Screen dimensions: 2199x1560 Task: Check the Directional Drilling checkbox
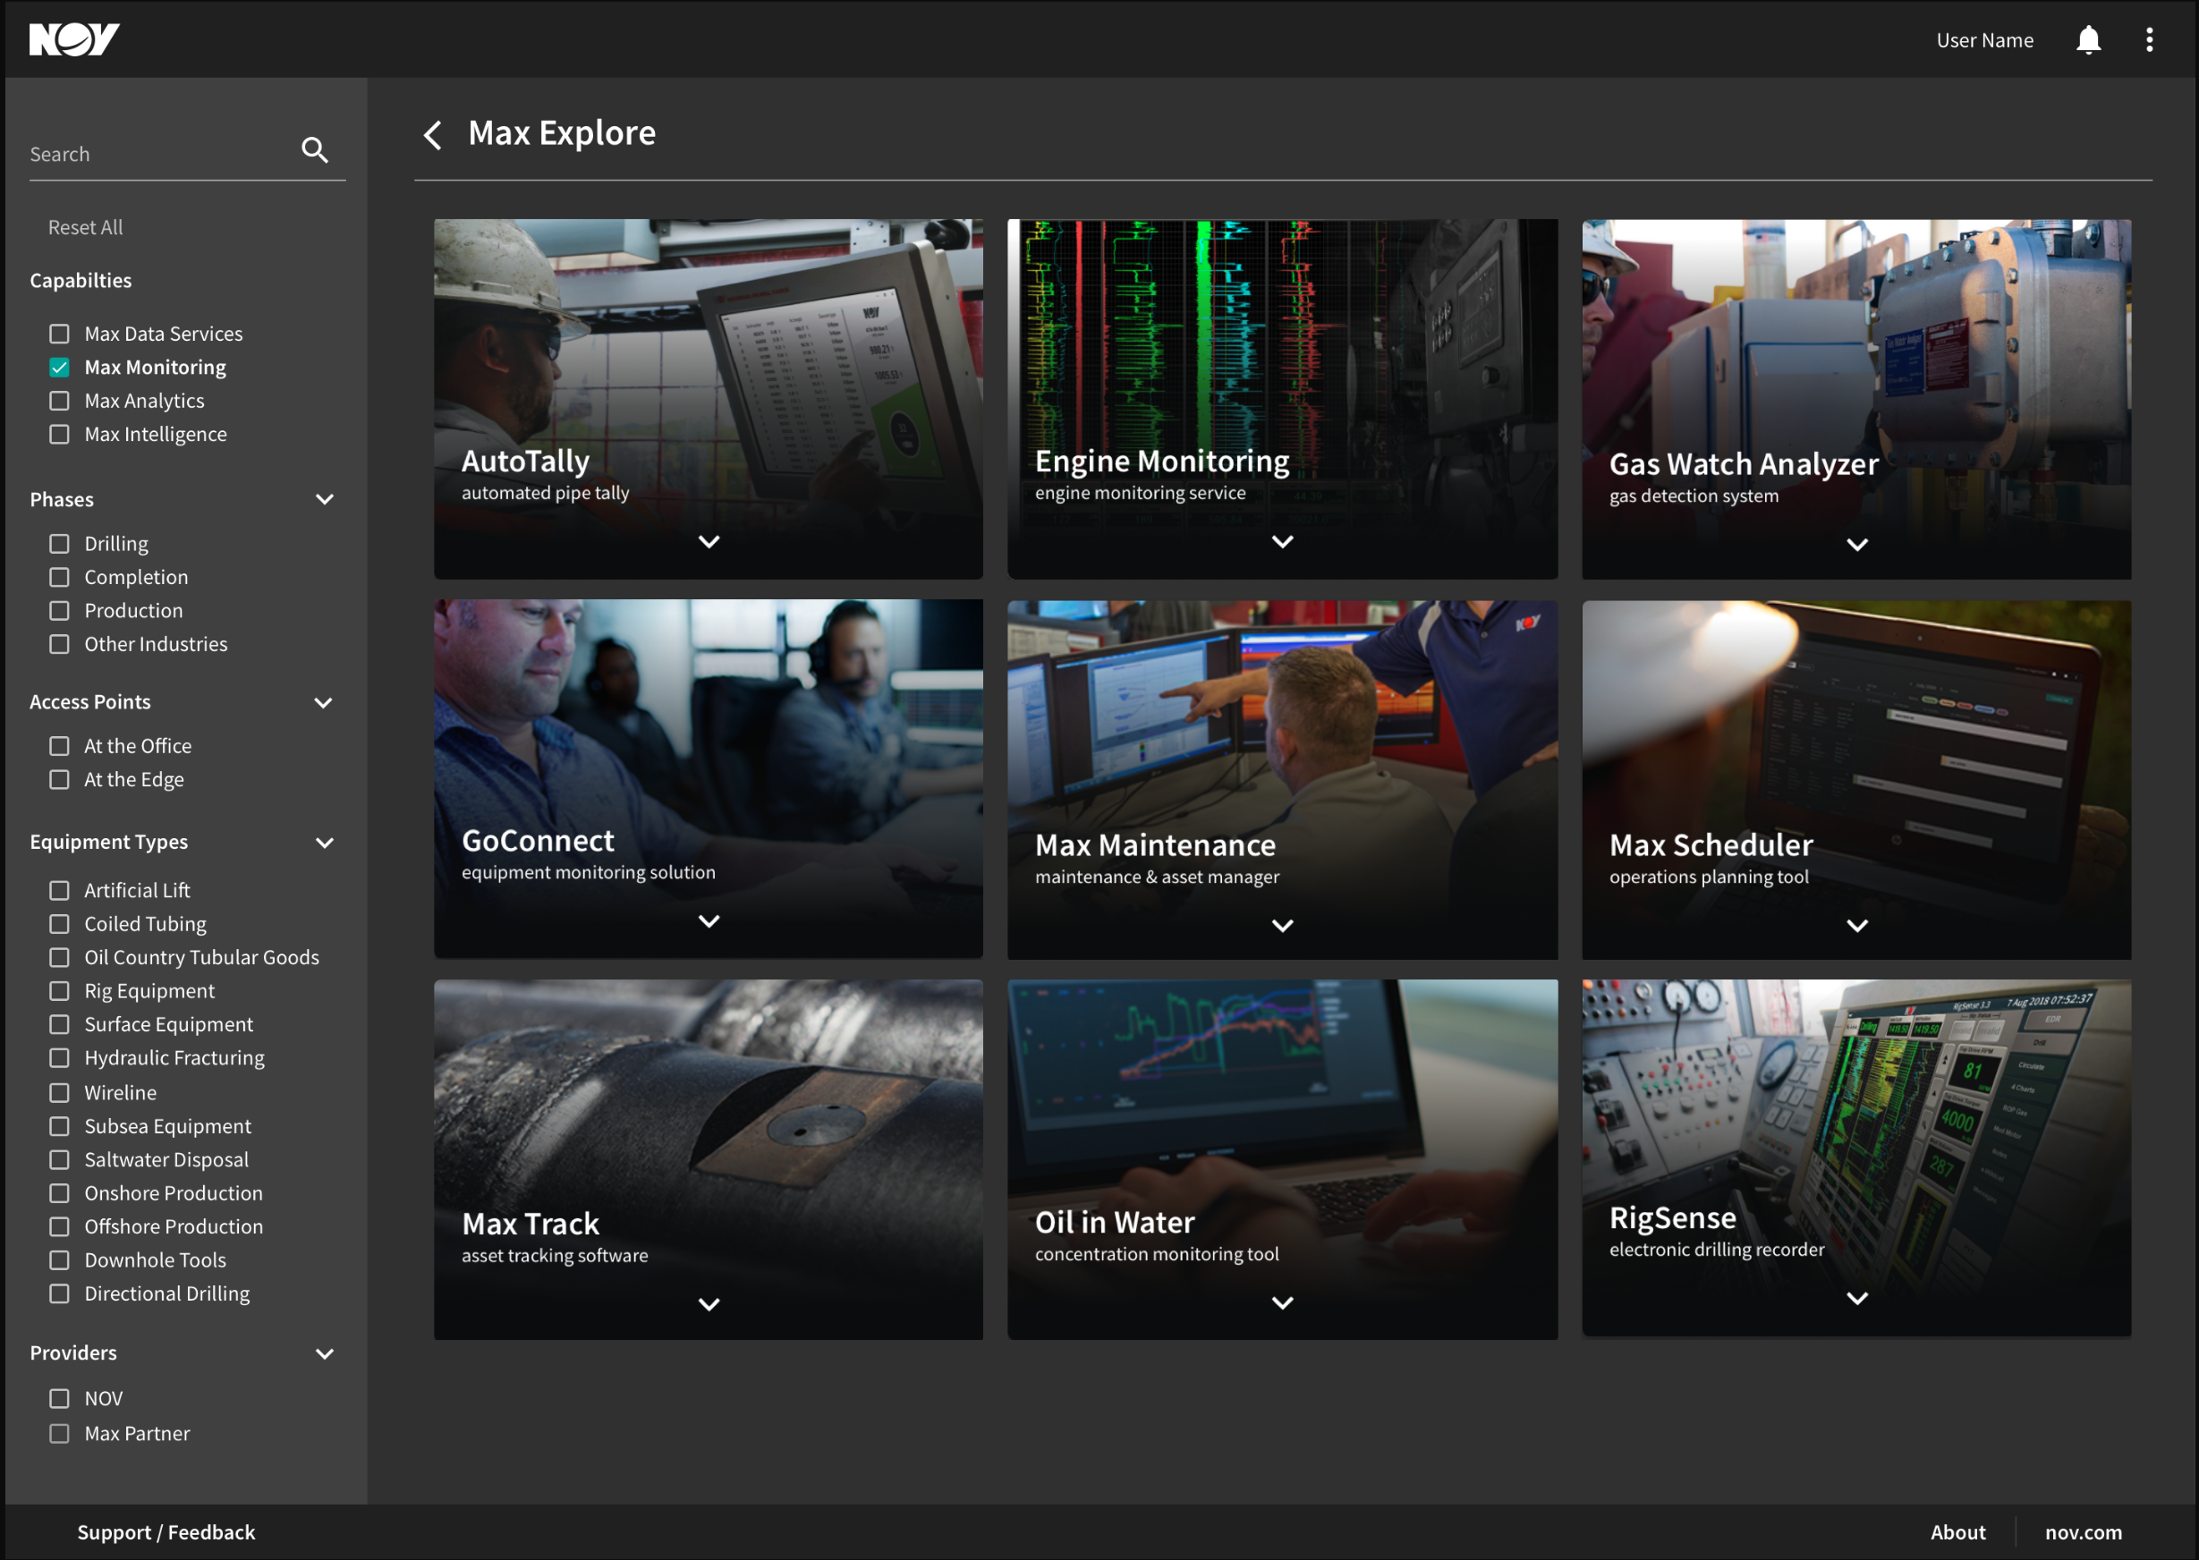[x=60, y=1294]
